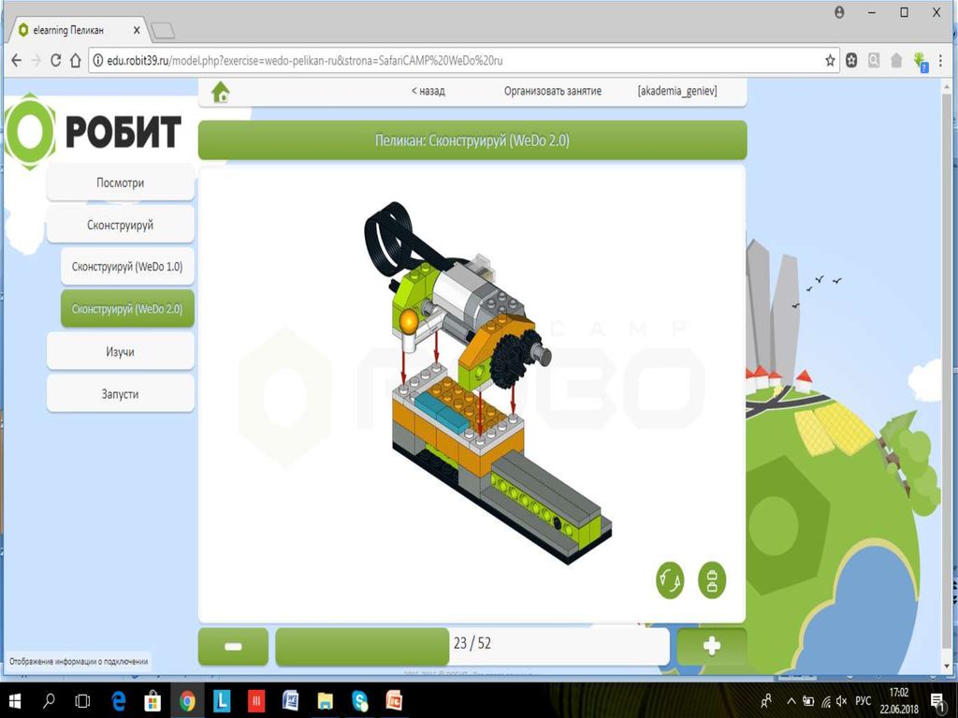Screen dimensions: 958x718
Task: Click the rotate model view icon
Action: pyautogui.click(x=670, y=580)
